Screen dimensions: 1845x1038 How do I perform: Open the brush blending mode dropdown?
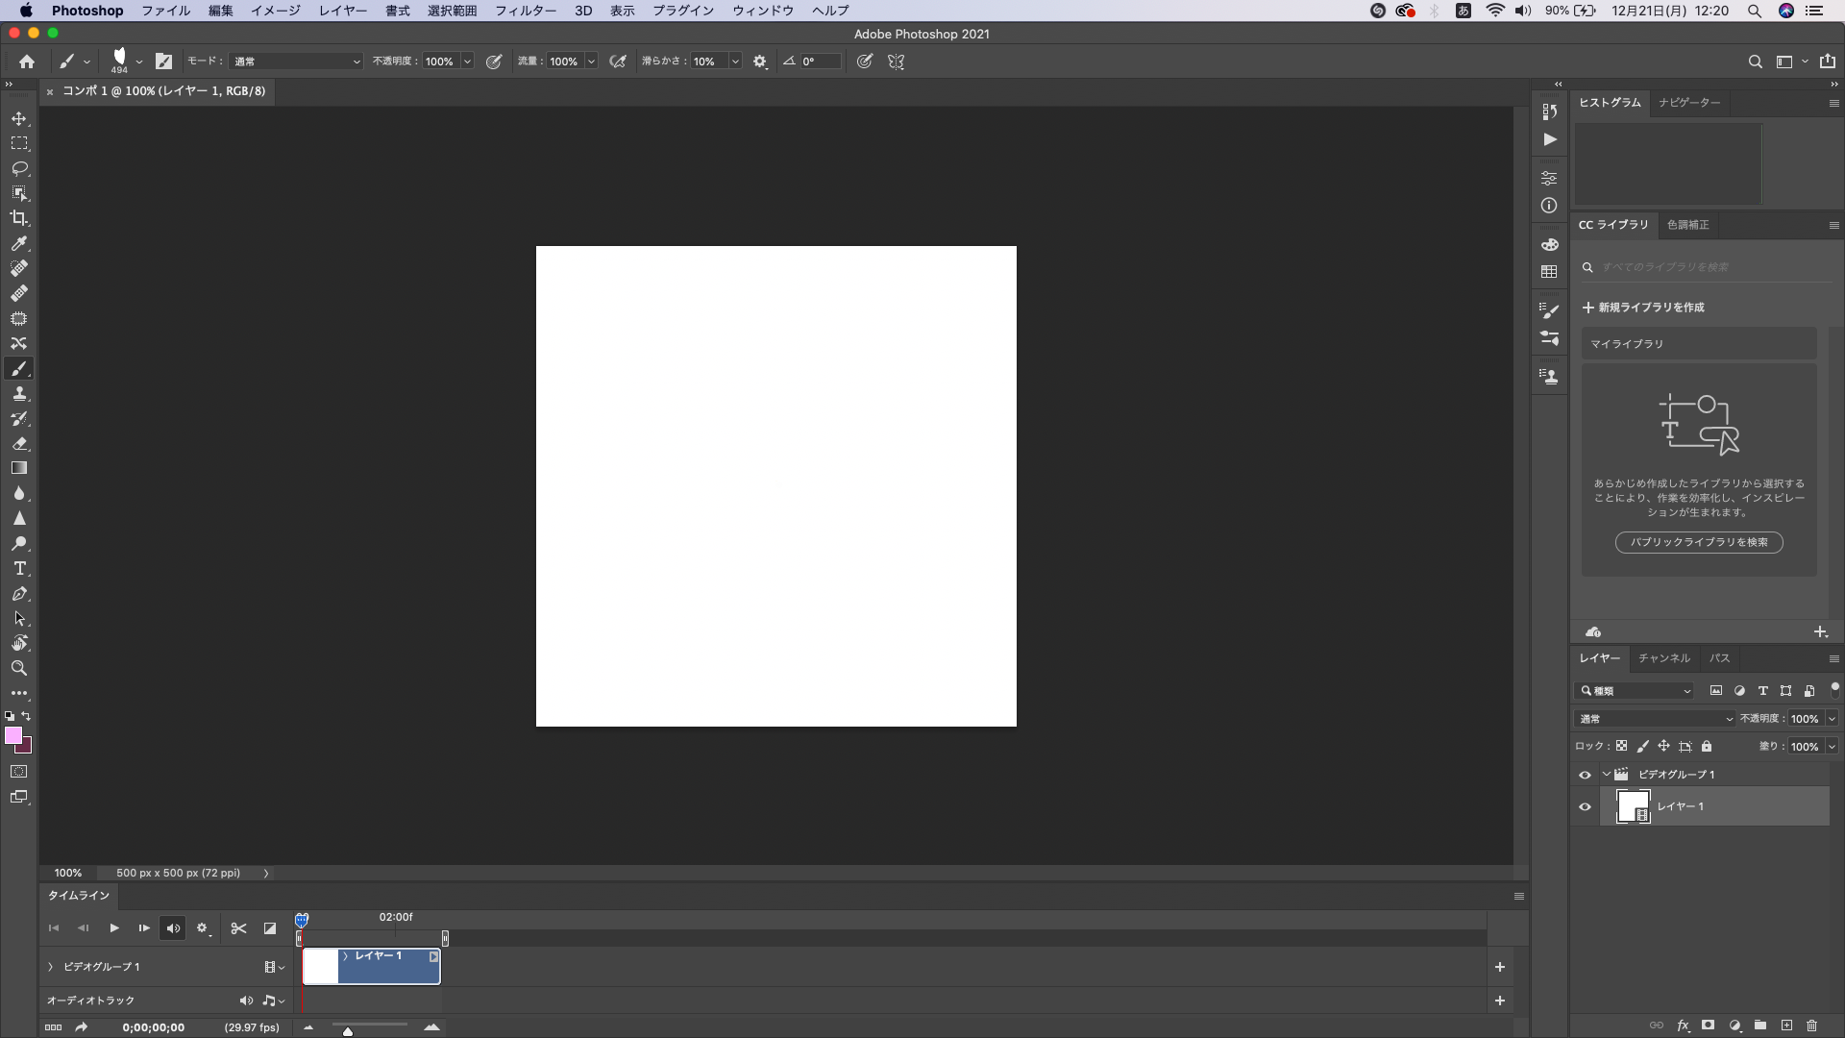click(296, 62)
